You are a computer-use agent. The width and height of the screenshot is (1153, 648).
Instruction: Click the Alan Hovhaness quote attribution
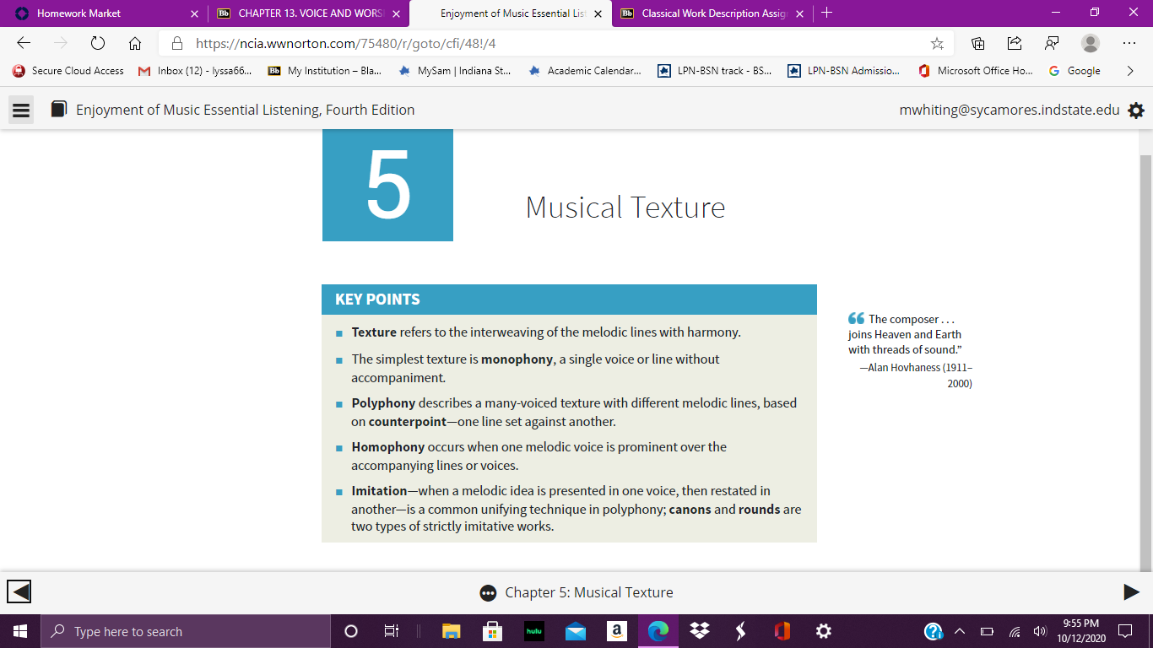(916, 375)
